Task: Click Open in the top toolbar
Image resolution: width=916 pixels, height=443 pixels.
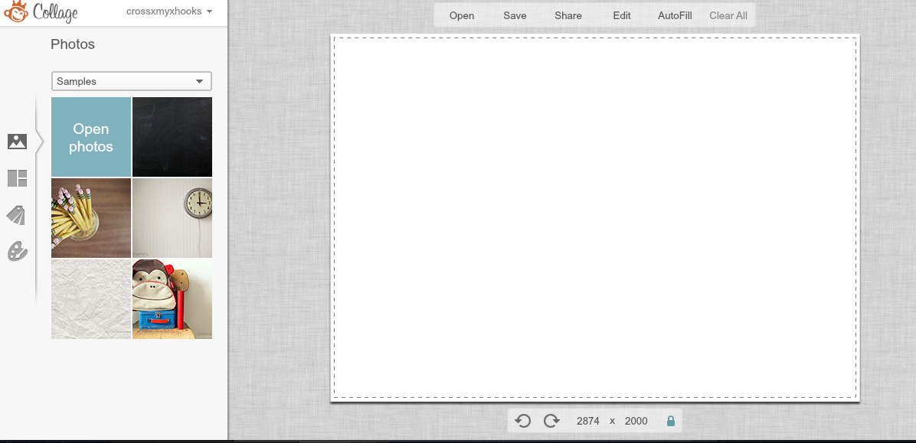Action: pyautogui.click(x=462, y=16)
